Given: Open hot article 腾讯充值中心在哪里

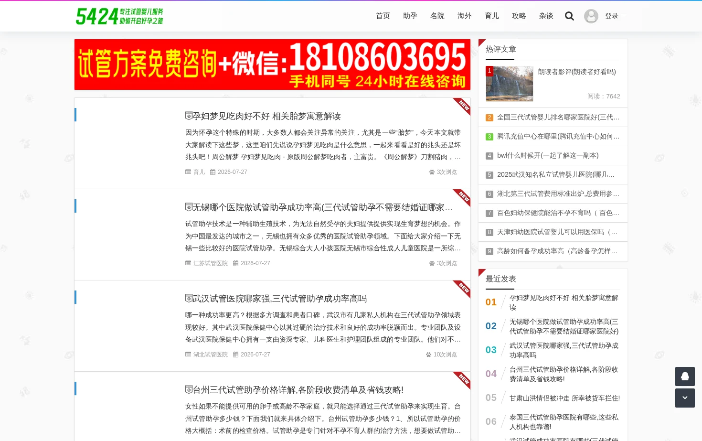Looking at the screenshot, I should pos(558,137).
